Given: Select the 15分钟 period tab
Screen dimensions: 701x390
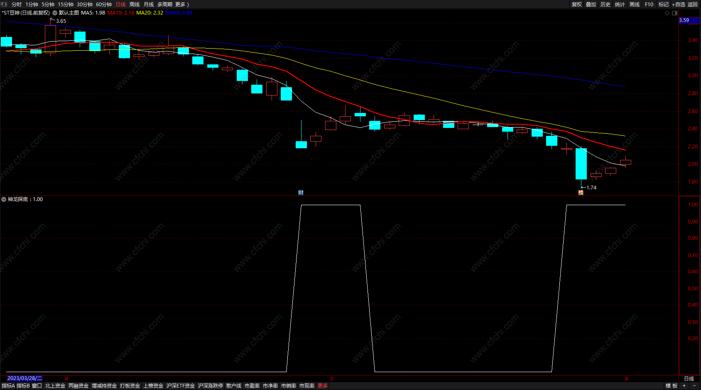Looking at the screenshot, I should pyautogui.click(x=66, y=5).
